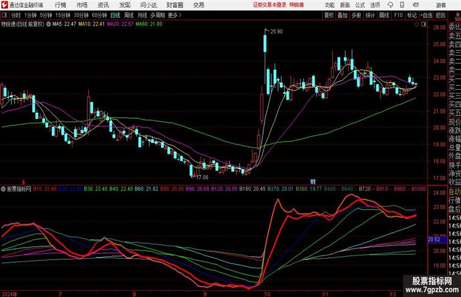This screenshot has width=461, height=297.
Task: Click the 17.06 low price marker
Action: pos(202,177)
